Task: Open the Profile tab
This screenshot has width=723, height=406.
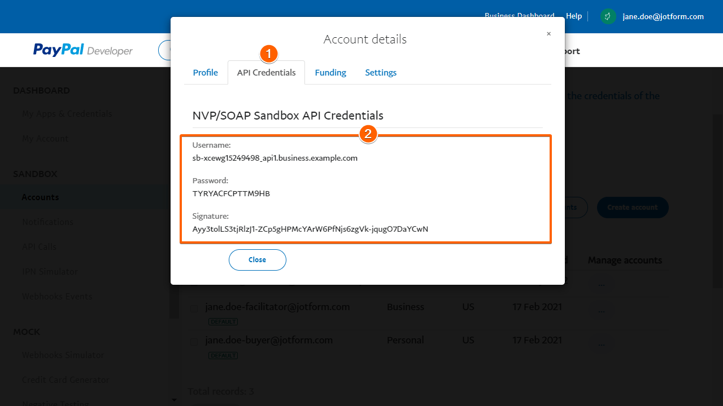Action: pyautogui.click(x=205, y=73)
